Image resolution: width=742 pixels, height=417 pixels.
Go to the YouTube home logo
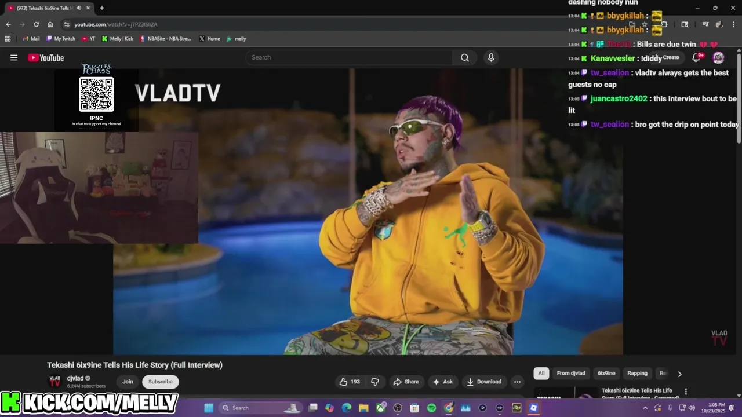point(46,57)
